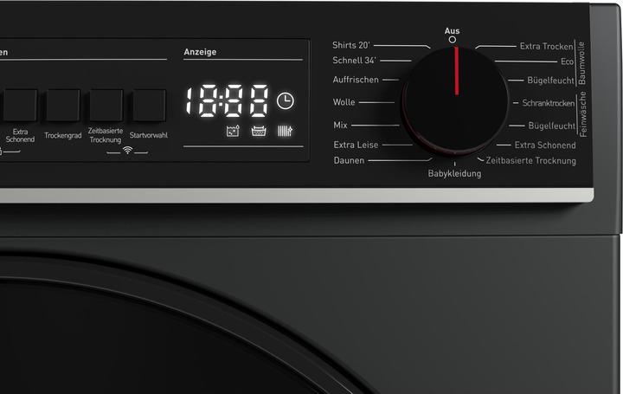Image resolution: width=623 pixels, height=394 pixels.
Task: Choose Zeitbasierte Trocknung on the program dial
Action: click(x=530, y=160)
